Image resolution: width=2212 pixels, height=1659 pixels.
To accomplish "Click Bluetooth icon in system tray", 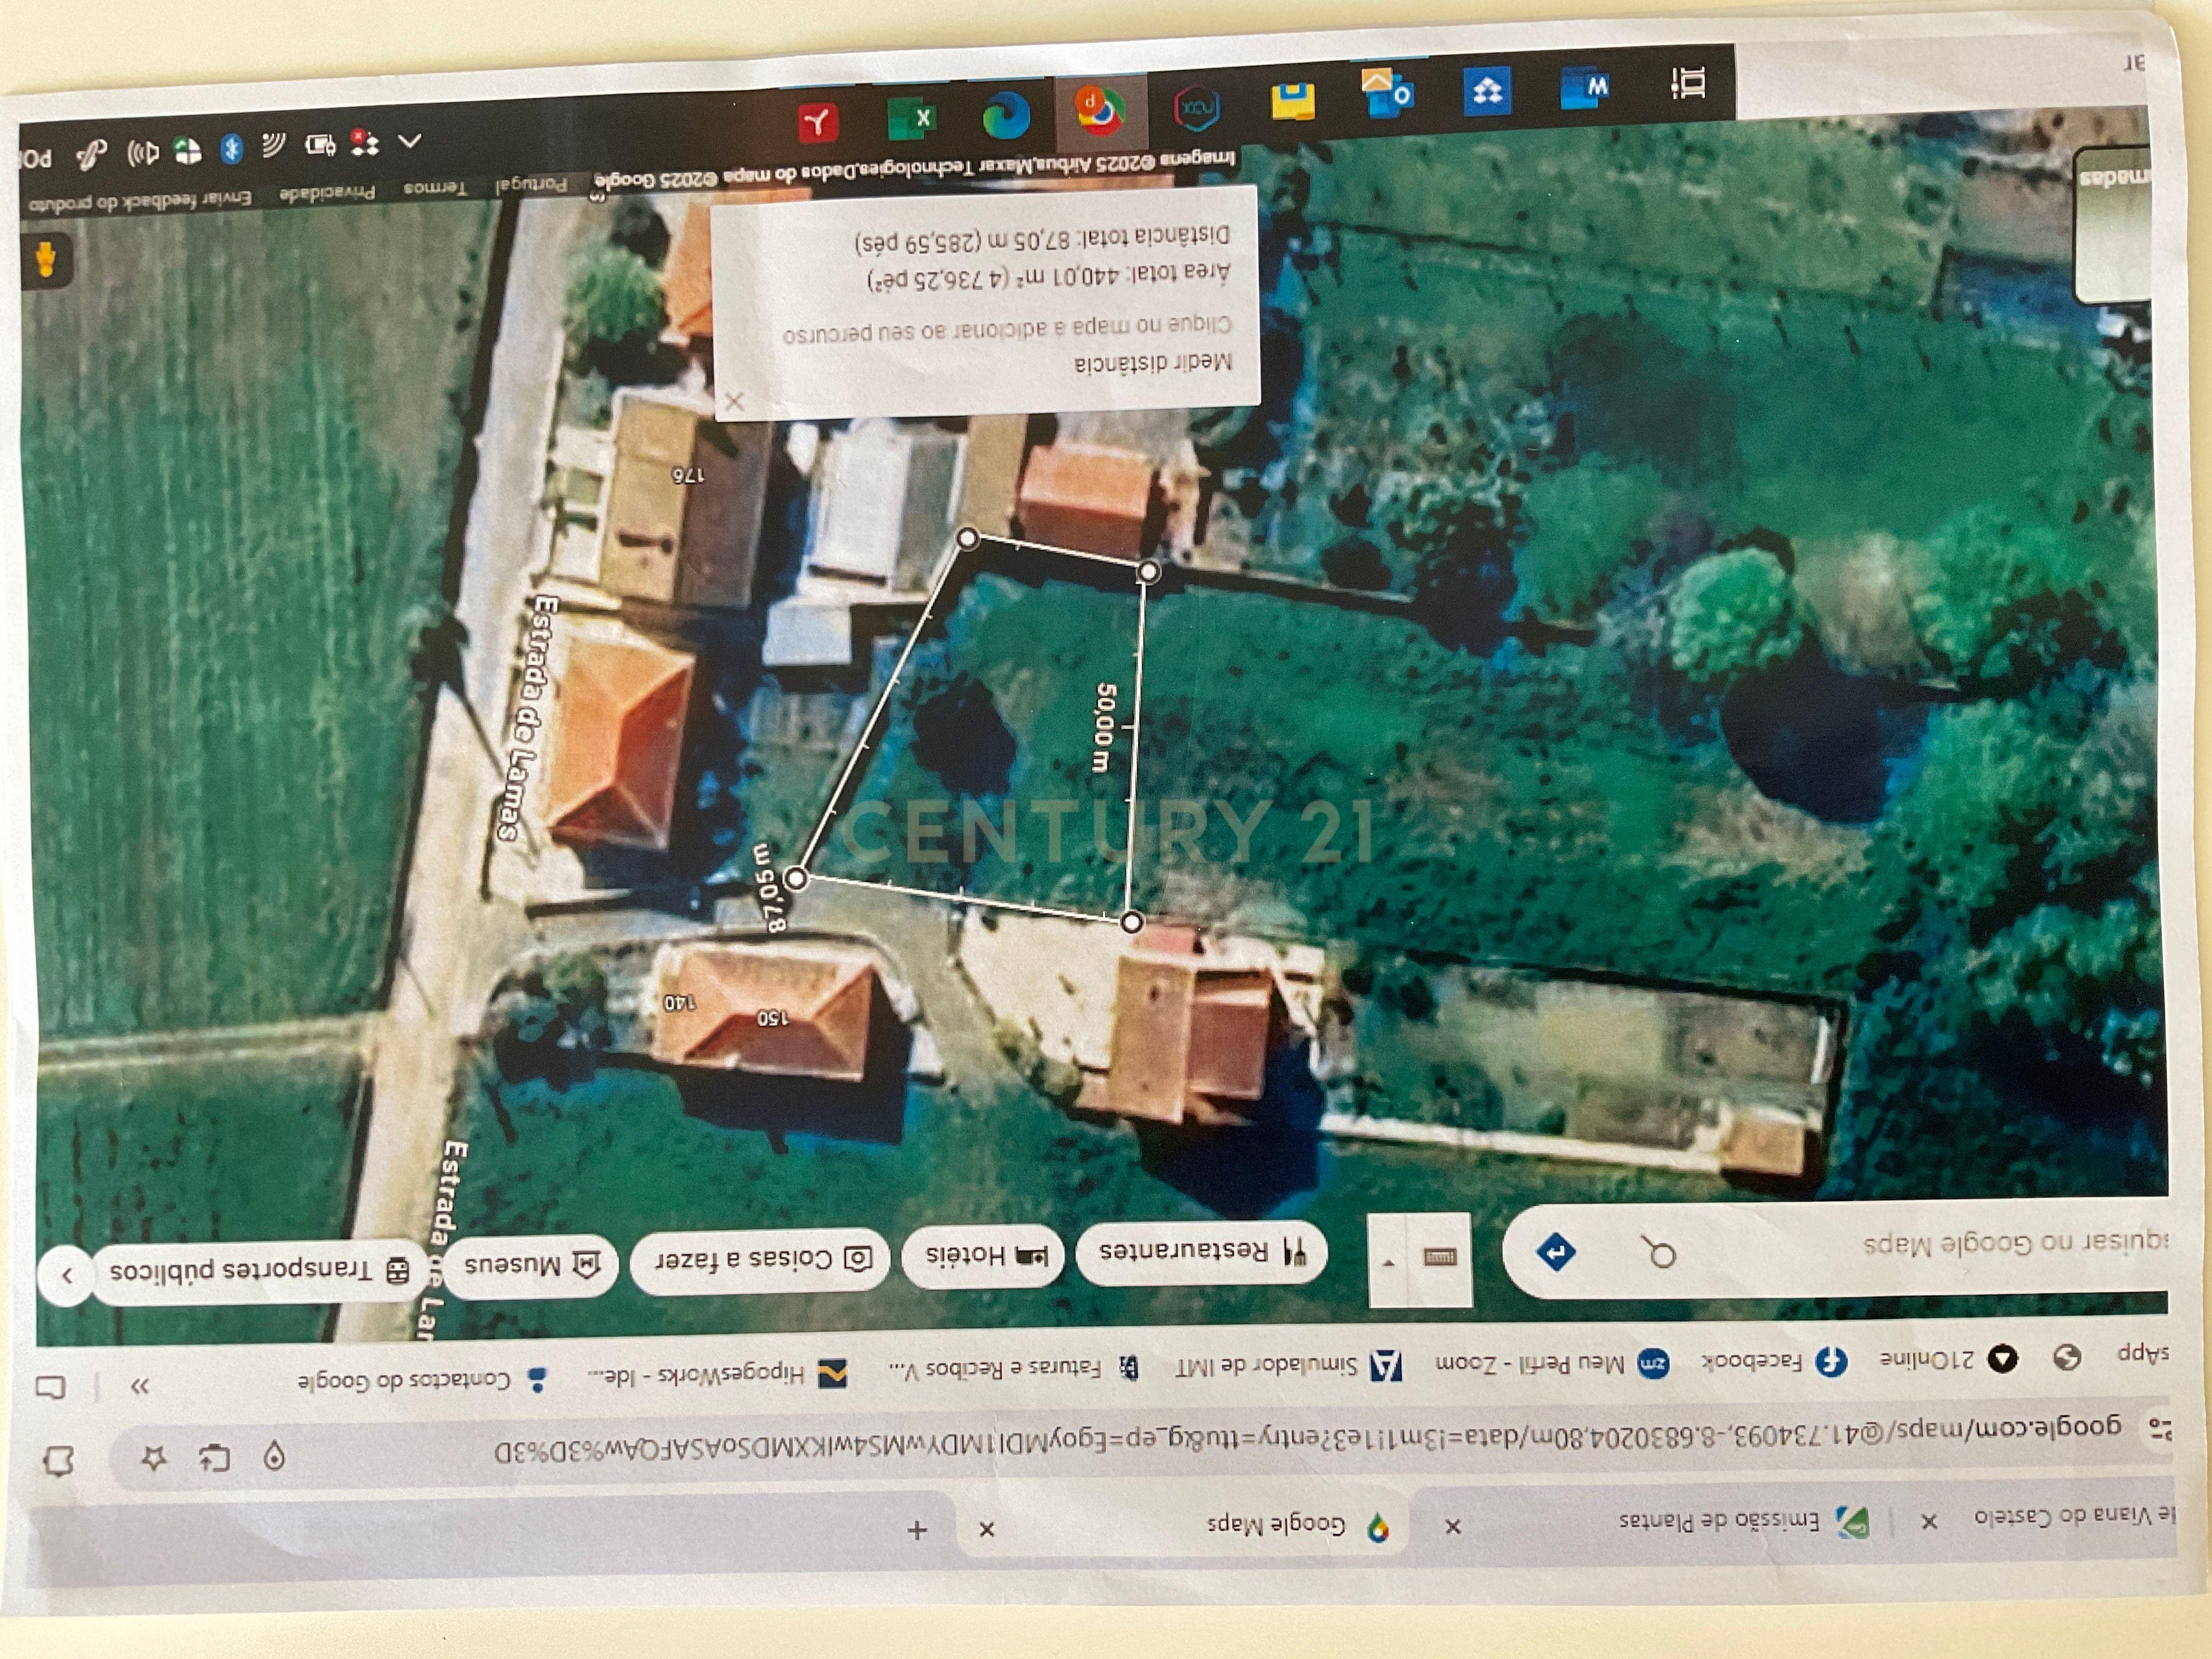I will point(231,150).
